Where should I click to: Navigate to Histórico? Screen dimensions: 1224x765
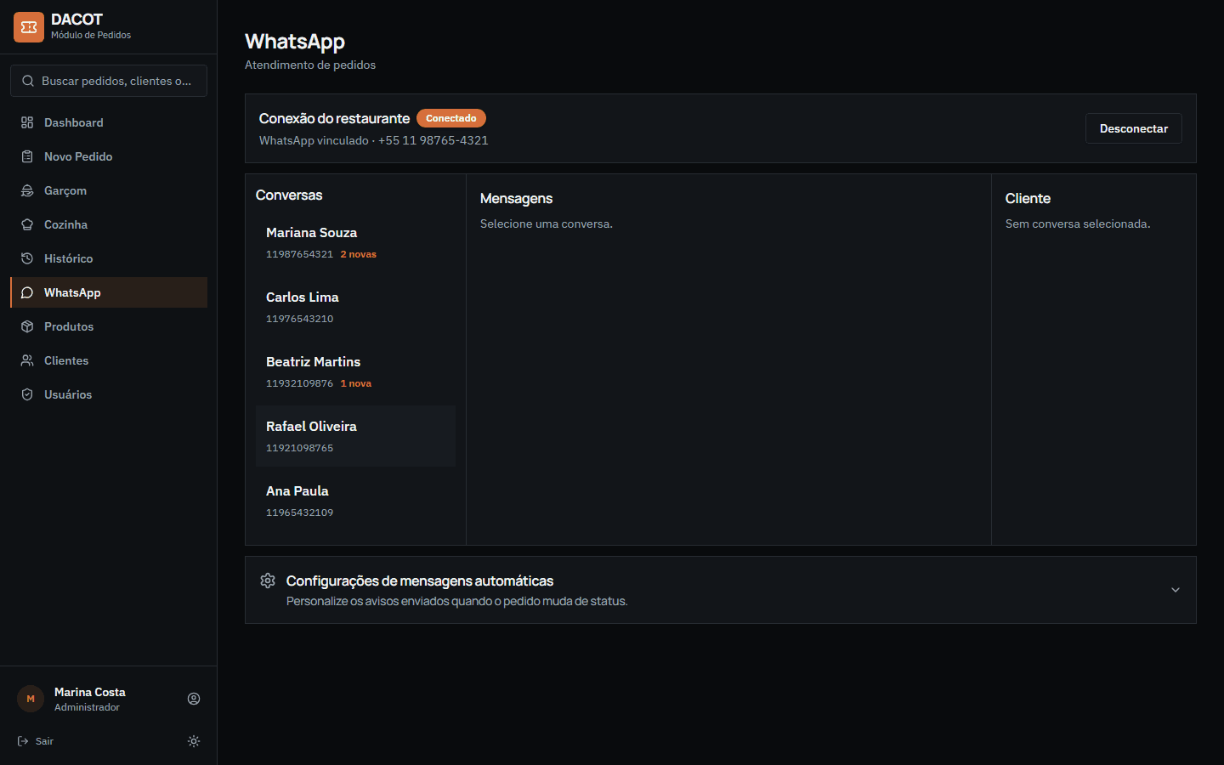click(x=109, y=258)
